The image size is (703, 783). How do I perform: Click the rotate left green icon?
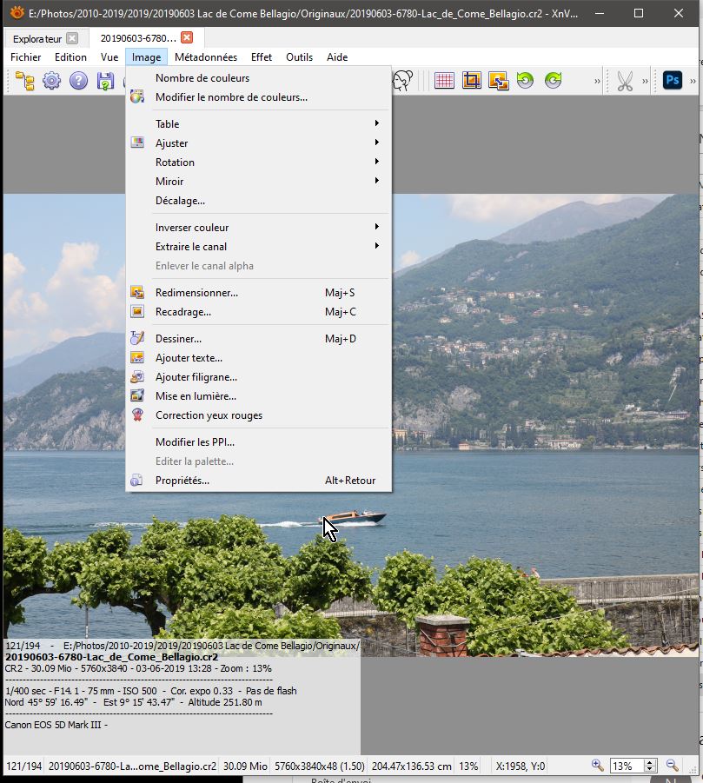[525, 81]
